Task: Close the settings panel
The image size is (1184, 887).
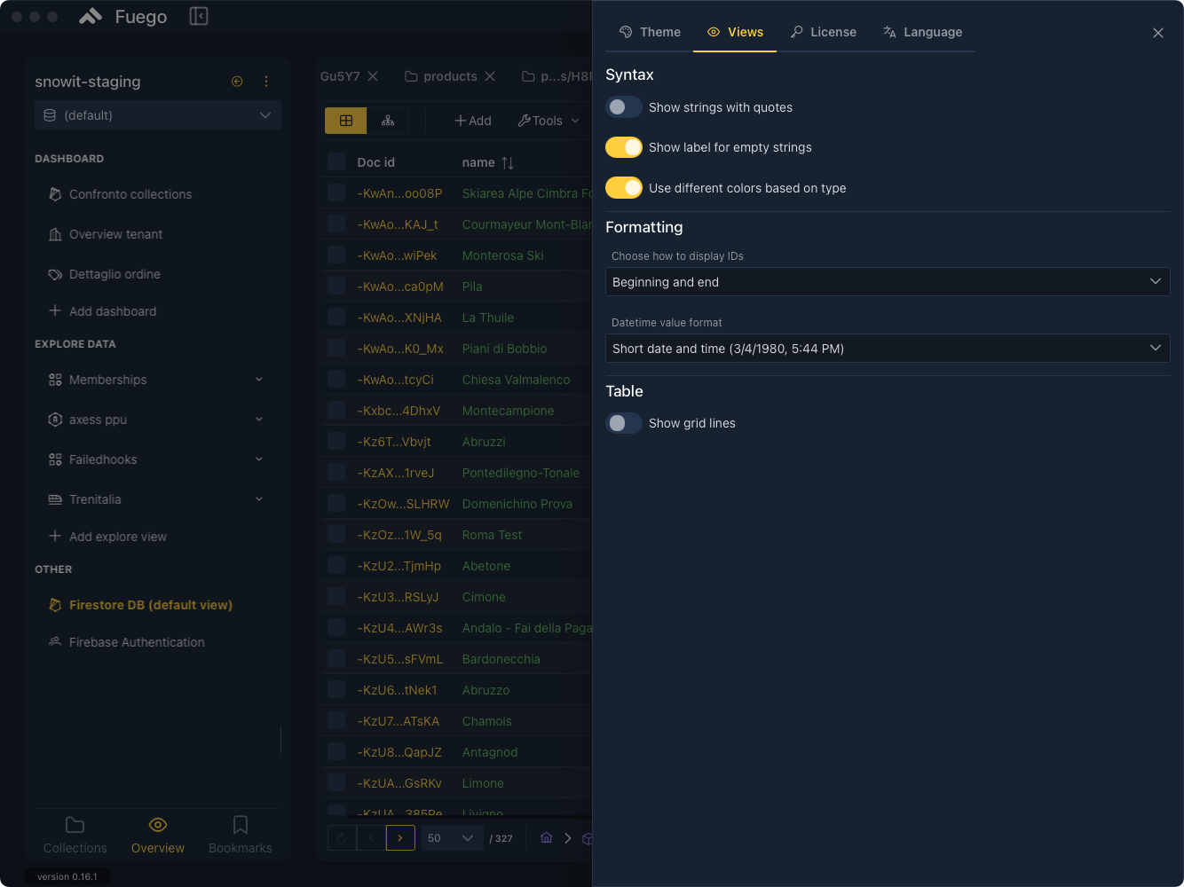Action: [1158, 33]
